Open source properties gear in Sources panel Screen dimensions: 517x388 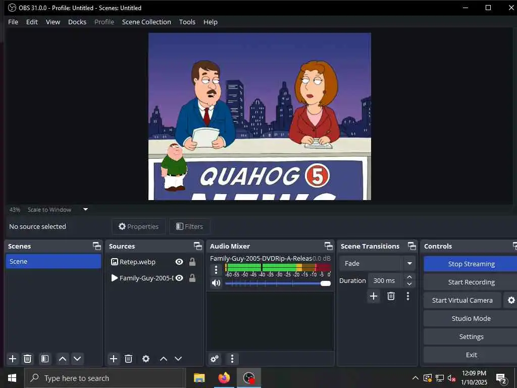(146, 359)
